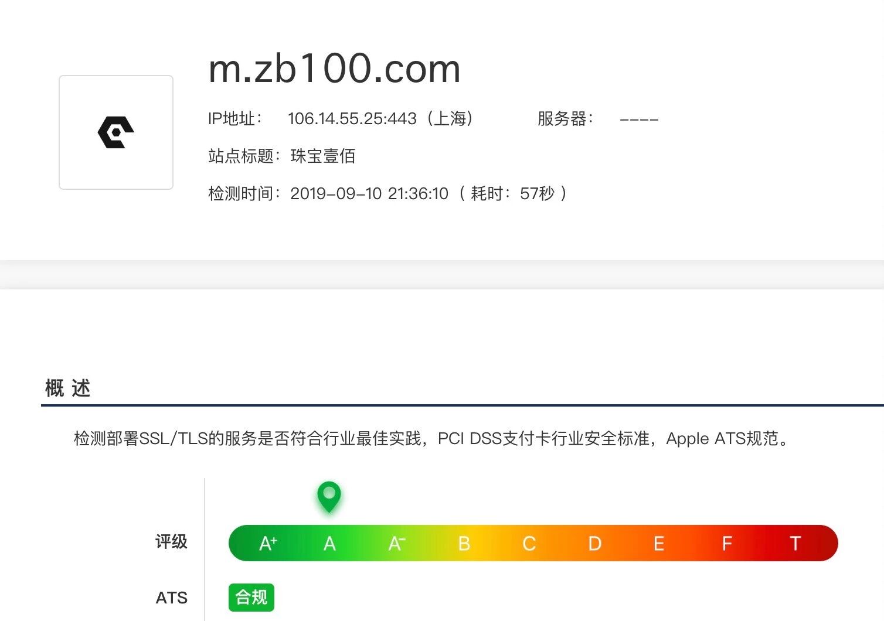The height and width of the screenshot is (621, 884).
Task: Select the B grade on rating bar
Action: click(464, 544)
